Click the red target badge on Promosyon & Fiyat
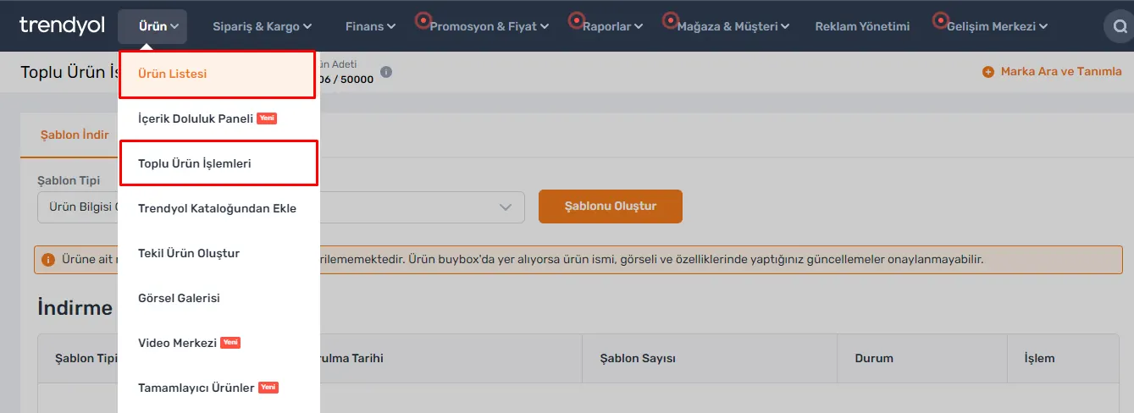The image size is (1134, 413). (x=423, y=19)
